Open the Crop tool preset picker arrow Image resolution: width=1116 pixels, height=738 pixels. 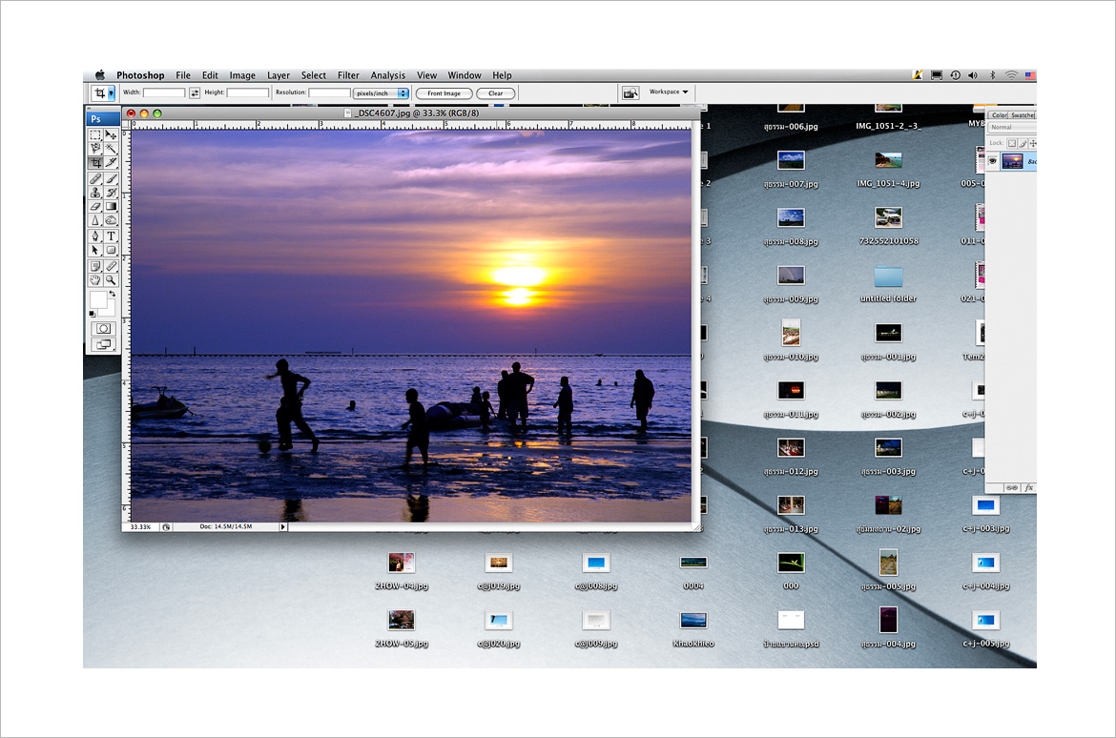111,93
